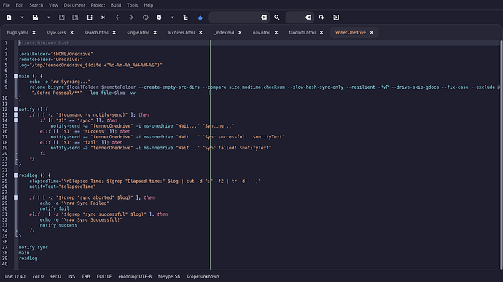Run the current script
The height and width of the screenshot is (282, 503).
pos(185,17)
